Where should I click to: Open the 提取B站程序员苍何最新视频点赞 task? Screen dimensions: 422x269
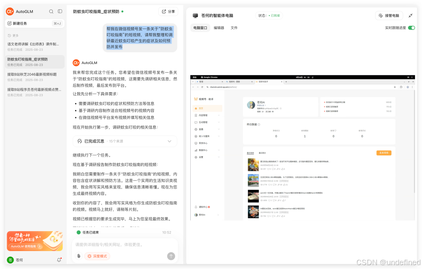[x=35, y=92]
